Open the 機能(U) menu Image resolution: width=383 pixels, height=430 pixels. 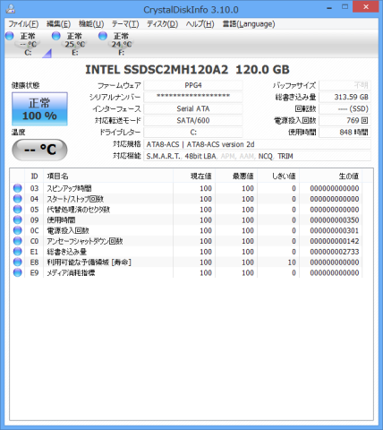(x=90, y=24)
